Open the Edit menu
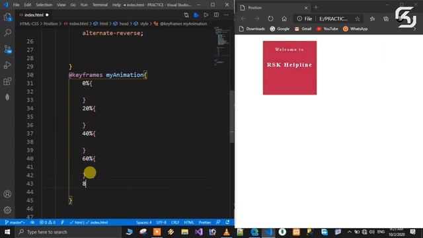Image resolution: width=423 pixels, height=238 pixels. click(28, 5)
